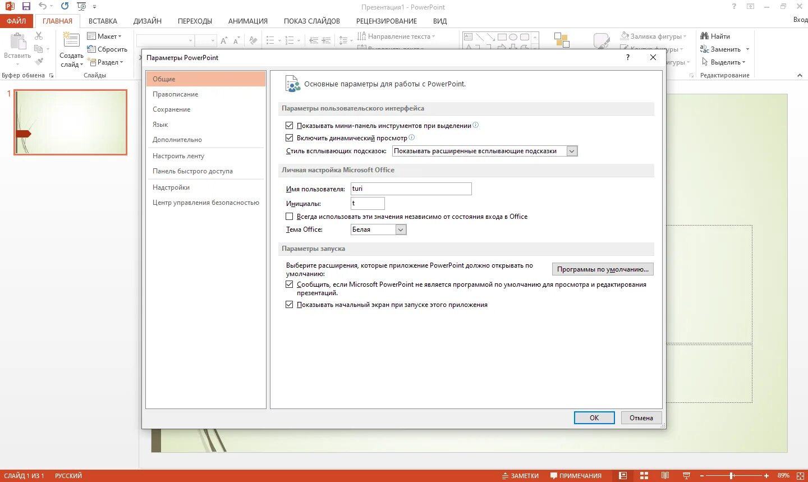
Task: Click 'Программы по умолчанию...' button
Action: (603, 269)
